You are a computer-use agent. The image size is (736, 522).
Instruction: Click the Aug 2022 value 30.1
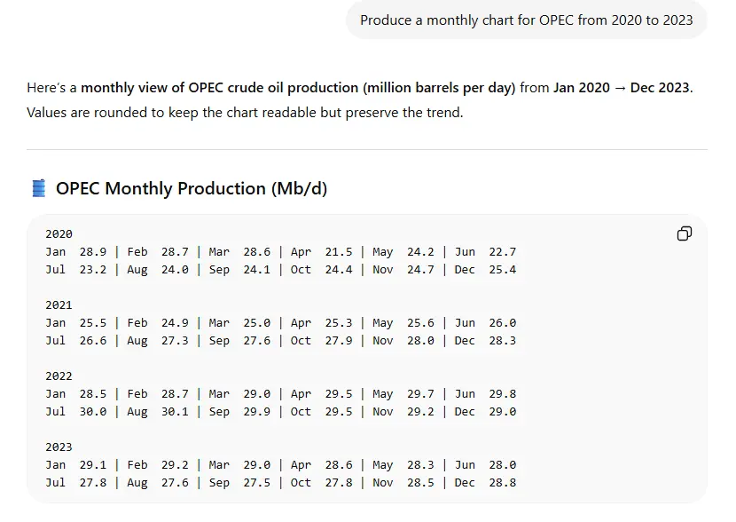point(175,412)
